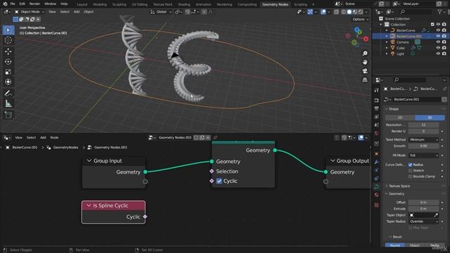Image resolution: width=450 pixels, height=253 pixels.
Task: Collapse the Geometry panel in properties
Action: [396, 194]
